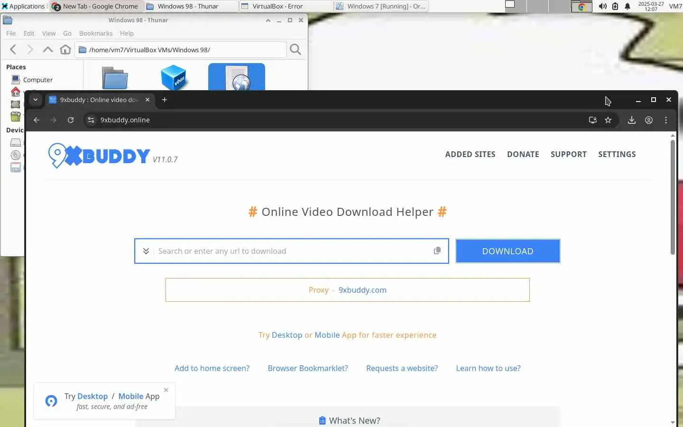
Task: Switch to New Tab - Google Chrome taskbar item
Action: (96, 6)
